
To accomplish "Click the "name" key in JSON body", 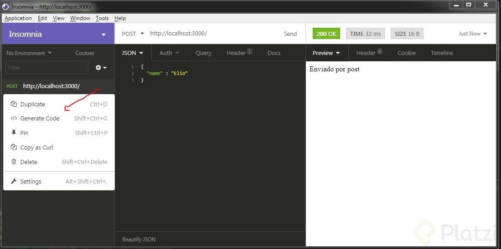I will coord(154,73).
